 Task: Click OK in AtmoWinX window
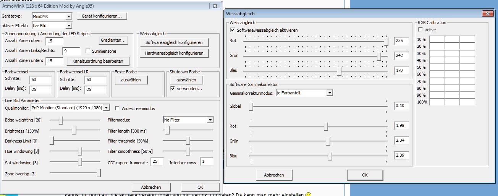[x=200, y=187]
